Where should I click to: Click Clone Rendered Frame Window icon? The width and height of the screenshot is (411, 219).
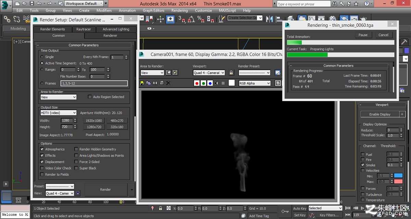click(155, 83)
